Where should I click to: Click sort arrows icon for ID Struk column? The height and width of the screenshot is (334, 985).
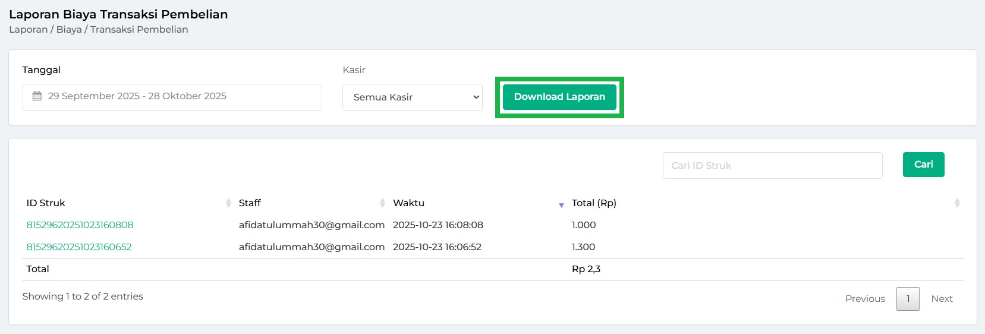pos(228,203)
